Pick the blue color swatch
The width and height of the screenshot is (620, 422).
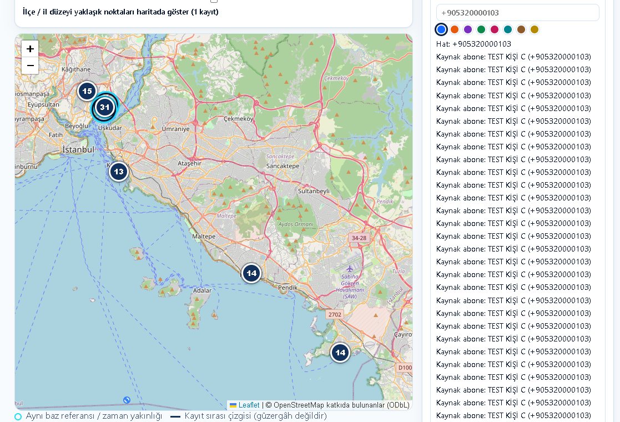click(x=441, y=29)
